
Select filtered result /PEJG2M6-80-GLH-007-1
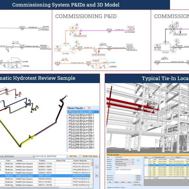click(x=83, y=139)
